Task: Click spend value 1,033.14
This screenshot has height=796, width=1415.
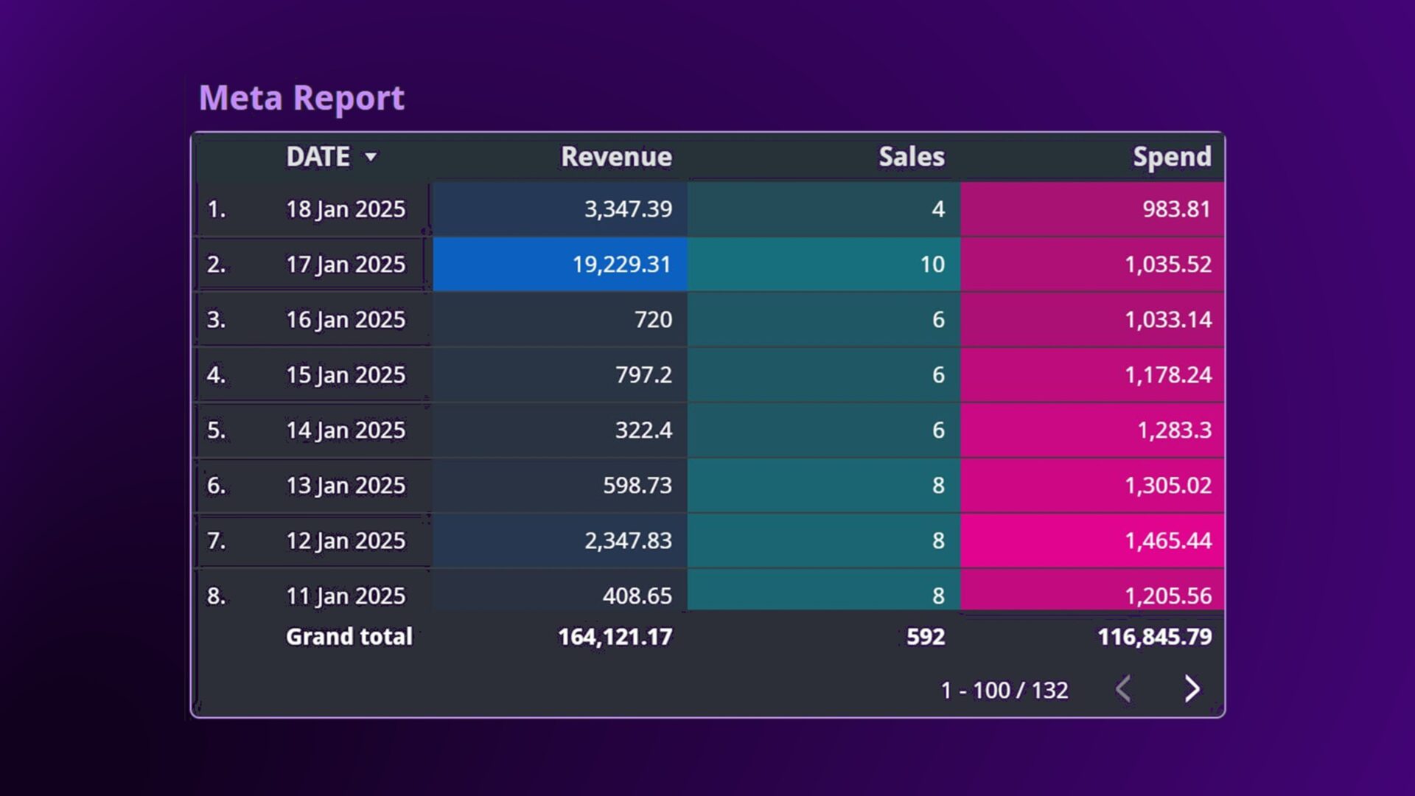Action: [1168, 320]
